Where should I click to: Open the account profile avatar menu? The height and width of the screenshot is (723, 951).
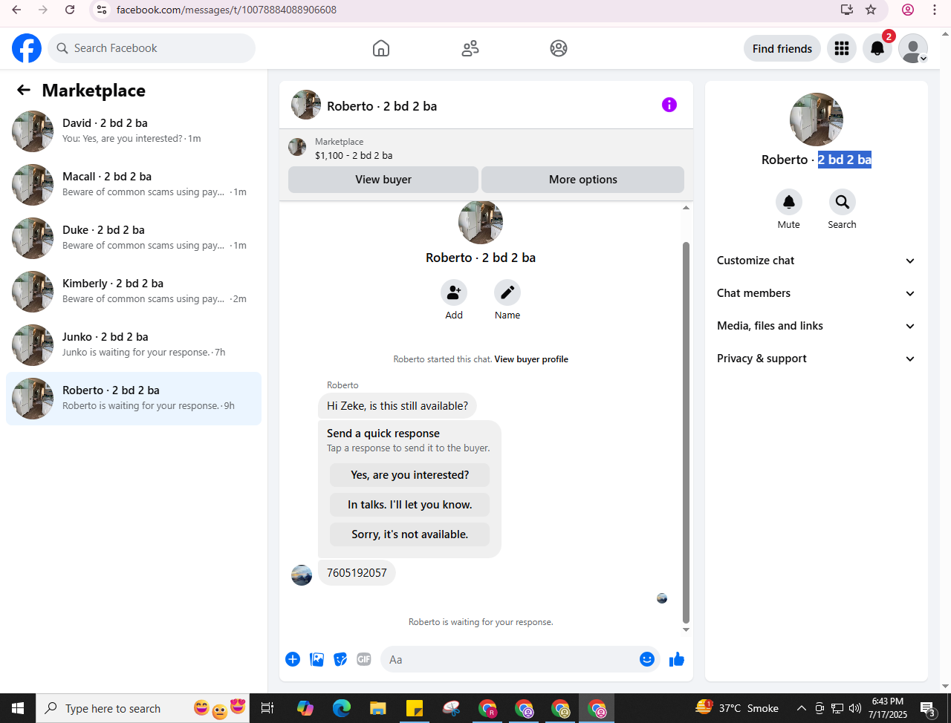pyautogui.click(x=913, y=48)
